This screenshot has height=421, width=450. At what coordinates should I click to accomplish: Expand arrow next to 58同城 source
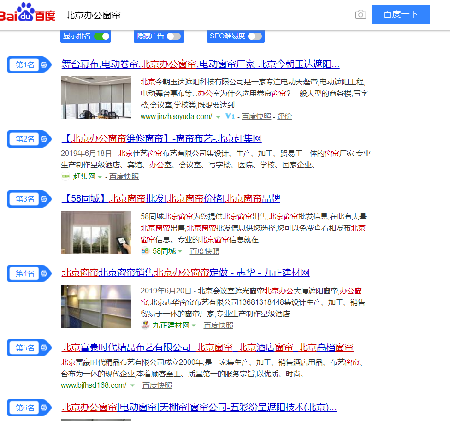click(x=180, y=251)
